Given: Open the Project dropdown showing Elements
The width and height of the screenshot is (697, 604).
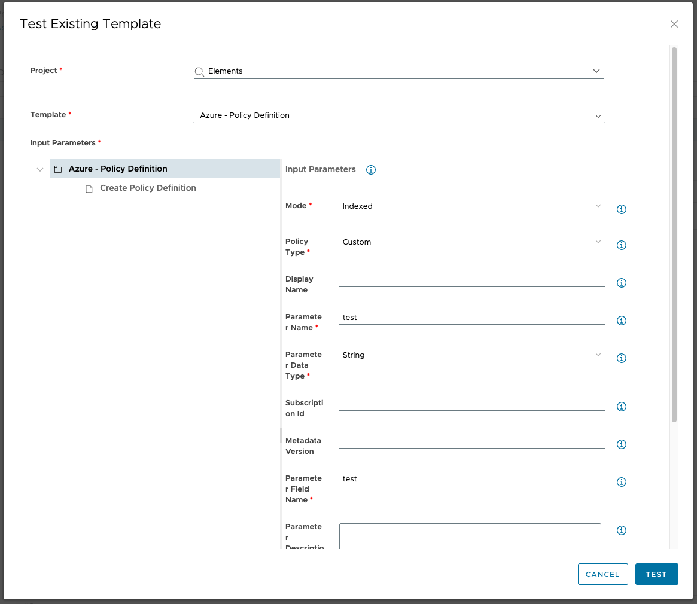Looking at the screenshot, I should click(x=398, y=71).
